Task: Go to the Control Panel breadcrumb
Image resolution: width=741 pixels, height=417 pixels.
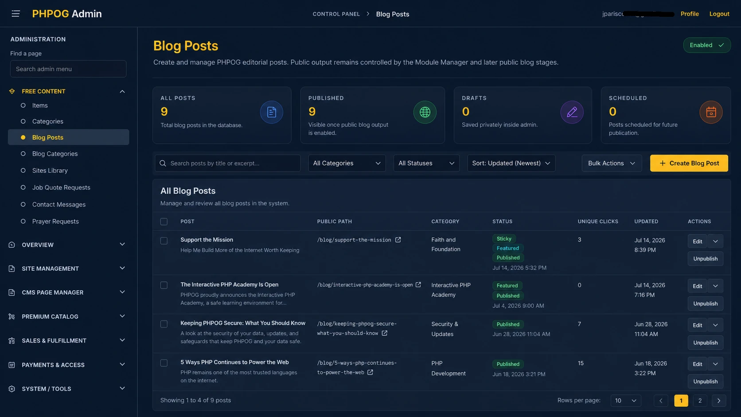Action: pos(336,14)
